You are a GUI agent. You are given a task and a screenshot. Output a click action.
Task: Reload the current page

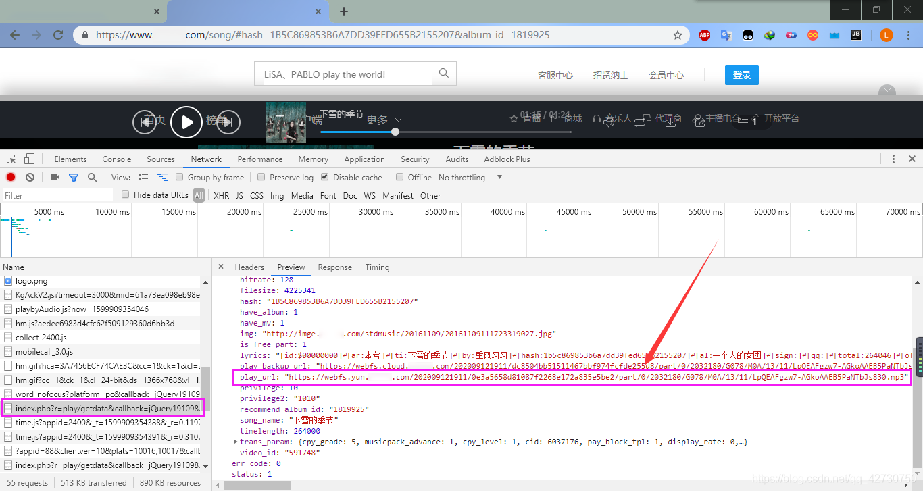coord(58,35)
